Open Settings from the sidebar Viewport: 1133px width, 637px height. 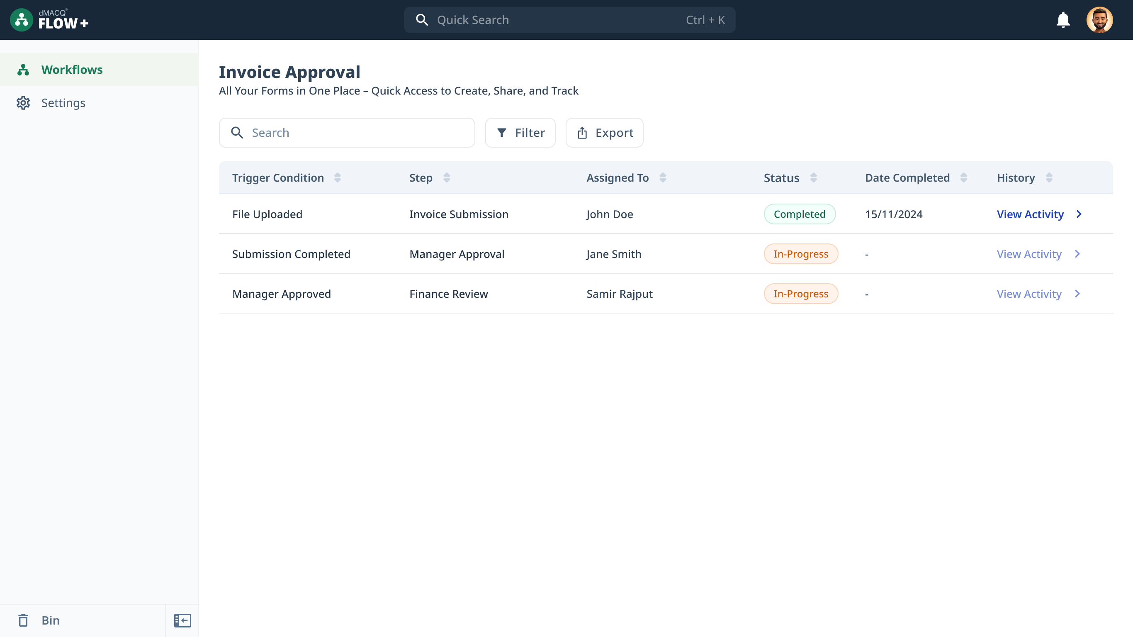click(x=63, y=103)
